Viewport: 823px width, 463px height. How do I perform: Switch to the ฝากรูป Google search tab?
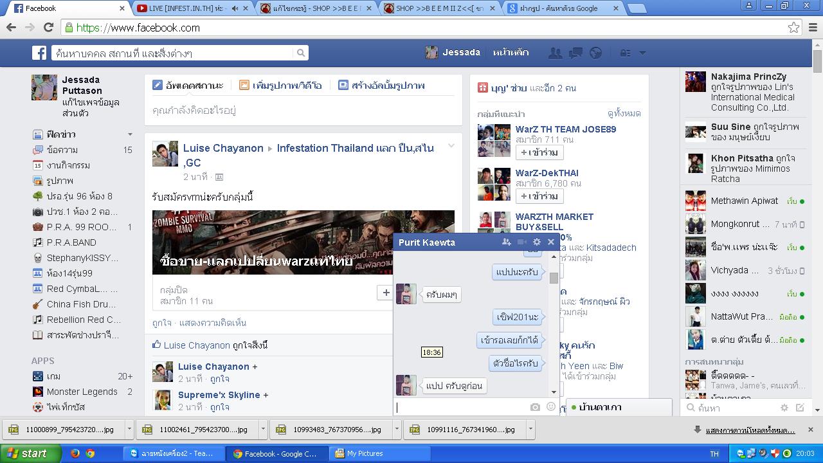point(561,8)
